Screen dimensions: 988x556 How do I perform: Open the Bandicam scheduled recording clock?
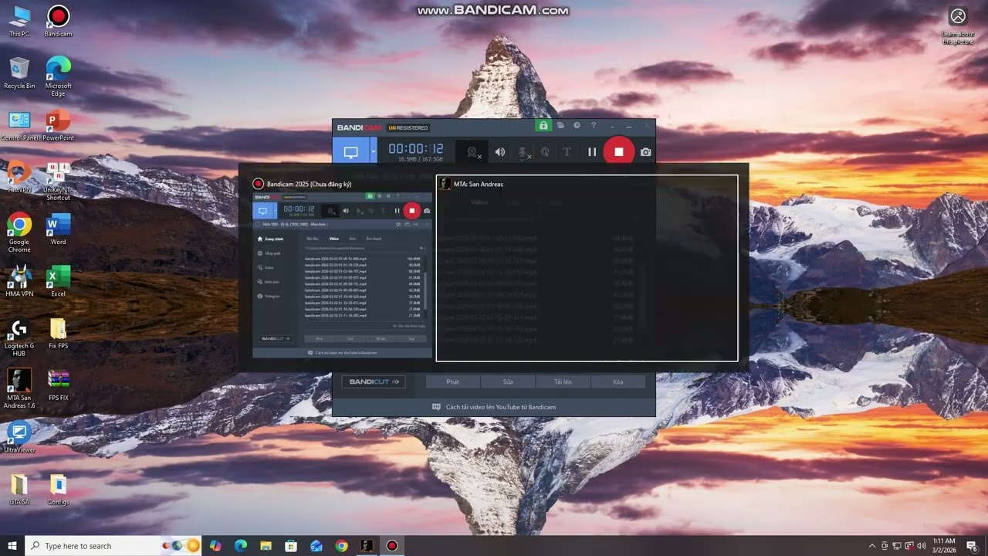(x=577, y=125)
